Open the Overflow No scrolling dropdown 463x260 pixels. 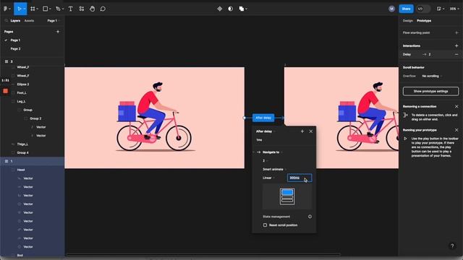tap(432, 76)
